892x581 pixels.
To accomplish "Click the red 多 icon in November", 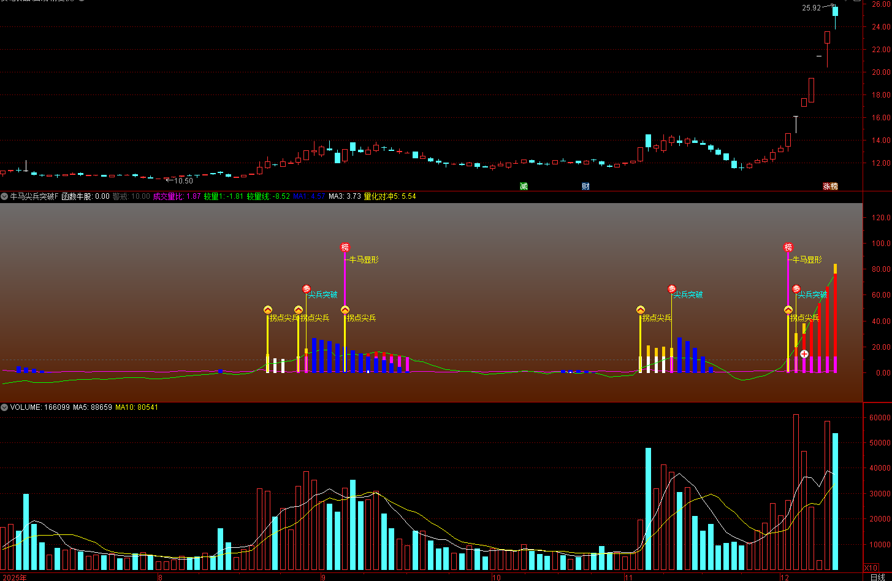I will 672,289.
